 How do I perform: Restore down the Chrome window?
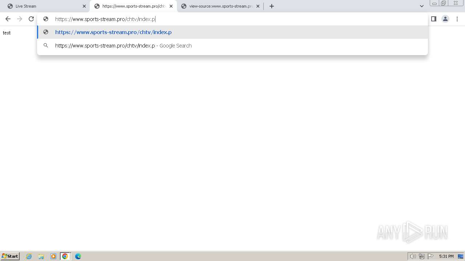click(443, 3)
